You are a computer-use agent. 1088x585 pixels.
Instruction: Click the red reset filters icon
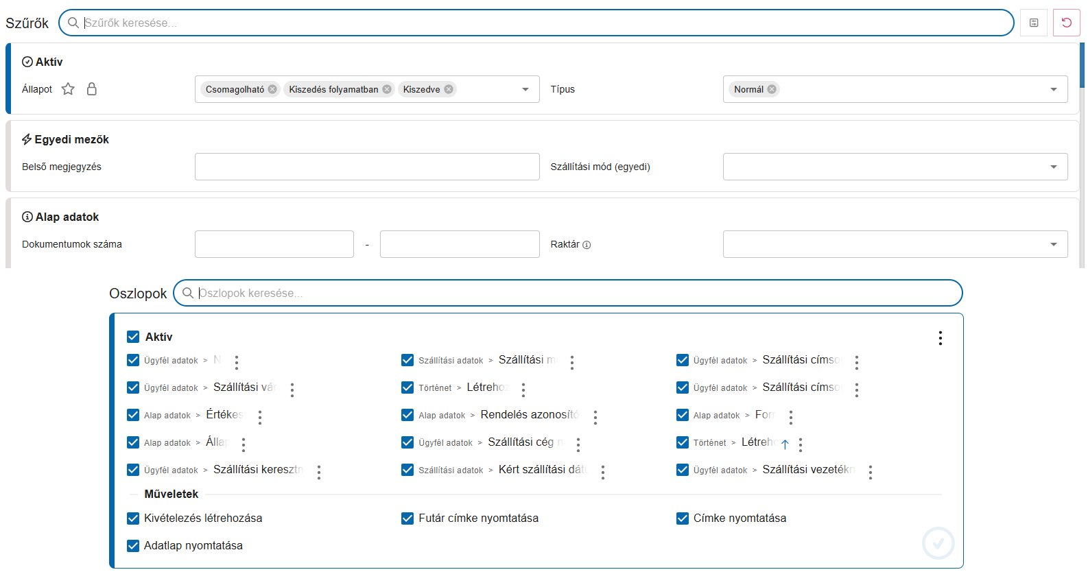1066,23
